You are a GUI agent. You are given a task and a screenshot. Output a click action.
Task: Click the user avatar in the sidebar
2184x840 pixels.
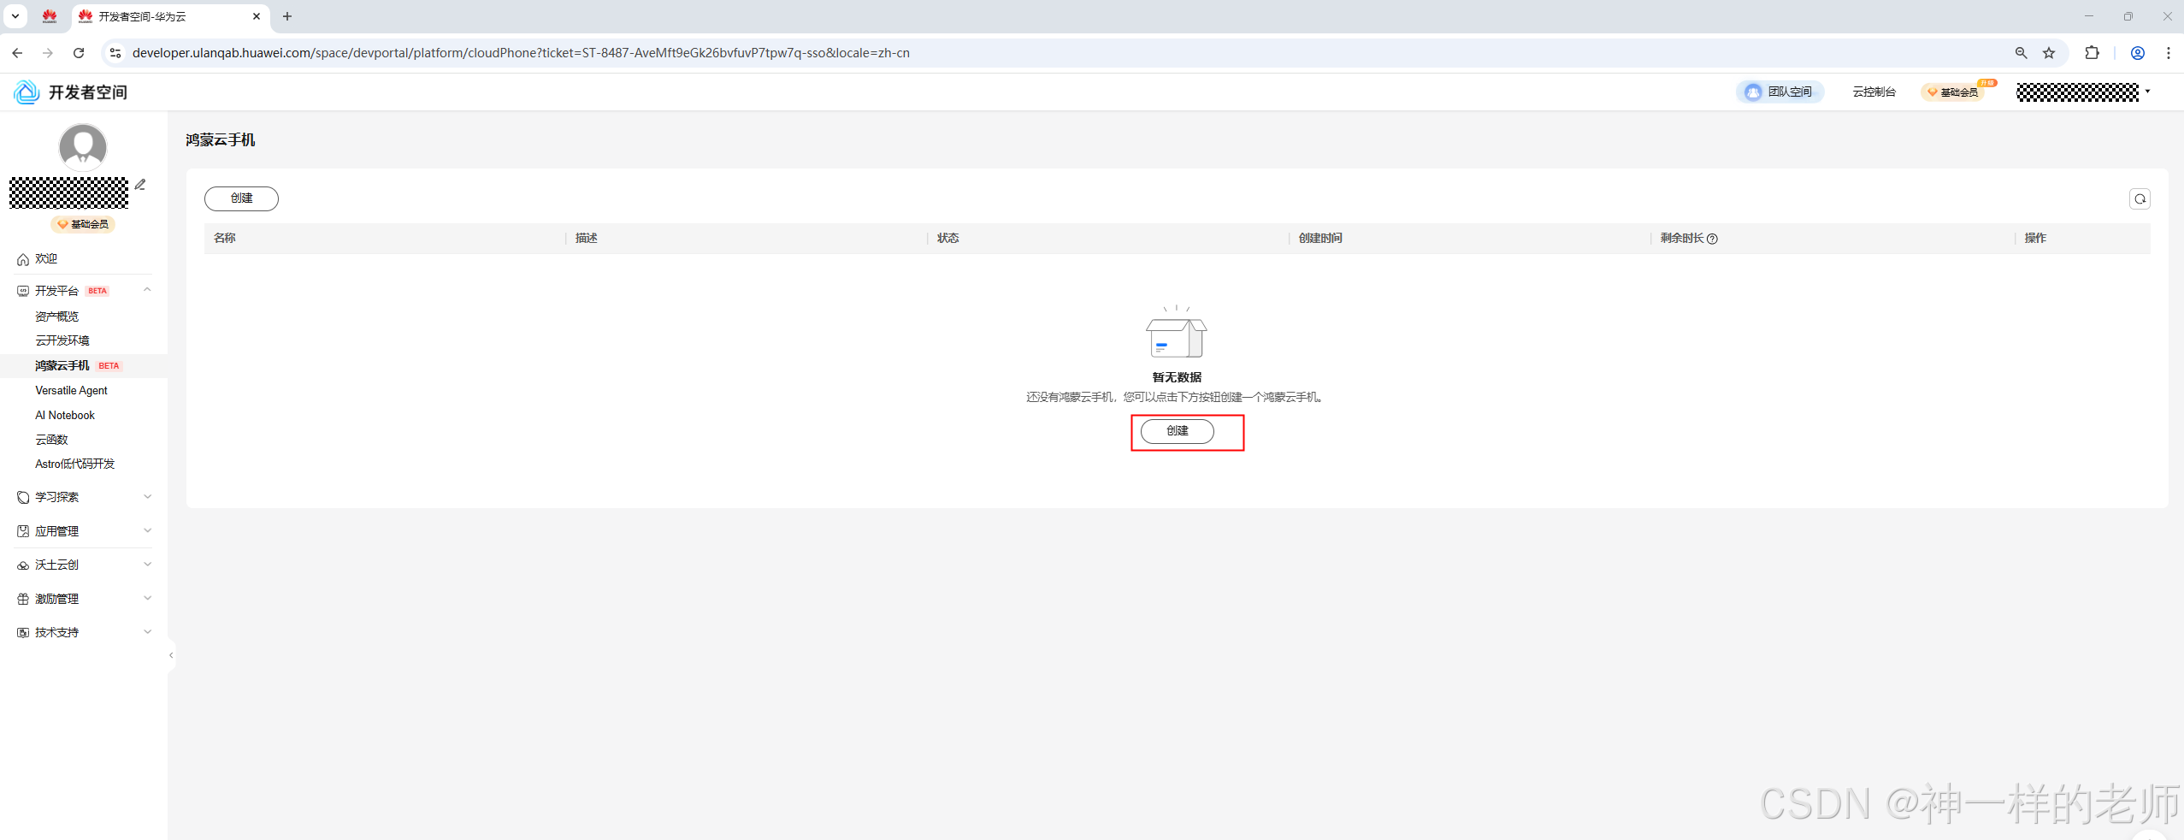[x=83, y=146]
